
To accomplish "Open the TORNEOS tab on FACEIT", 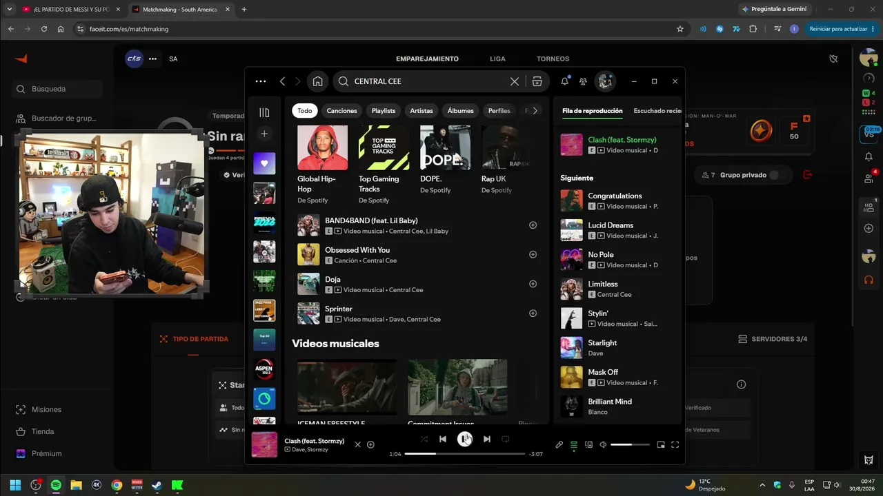I will (553, 59).
